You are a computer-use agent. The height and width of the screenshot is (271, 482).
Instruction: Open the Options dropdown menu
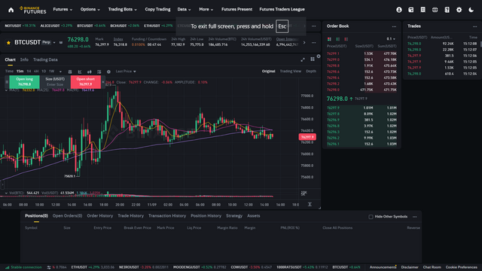pyautogui.click(x=90, y=10)
